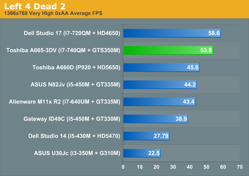Click the Toshiba A660D (P920 + HD5650) label

point(76,67)
